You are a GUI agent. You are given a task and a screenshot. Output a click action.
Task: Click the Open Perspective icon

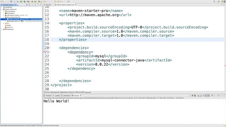coord(219,1)
